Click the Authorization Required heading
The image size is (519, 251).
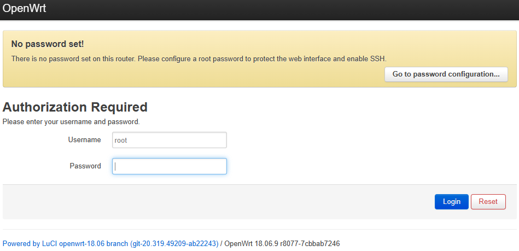click(75, 107)
